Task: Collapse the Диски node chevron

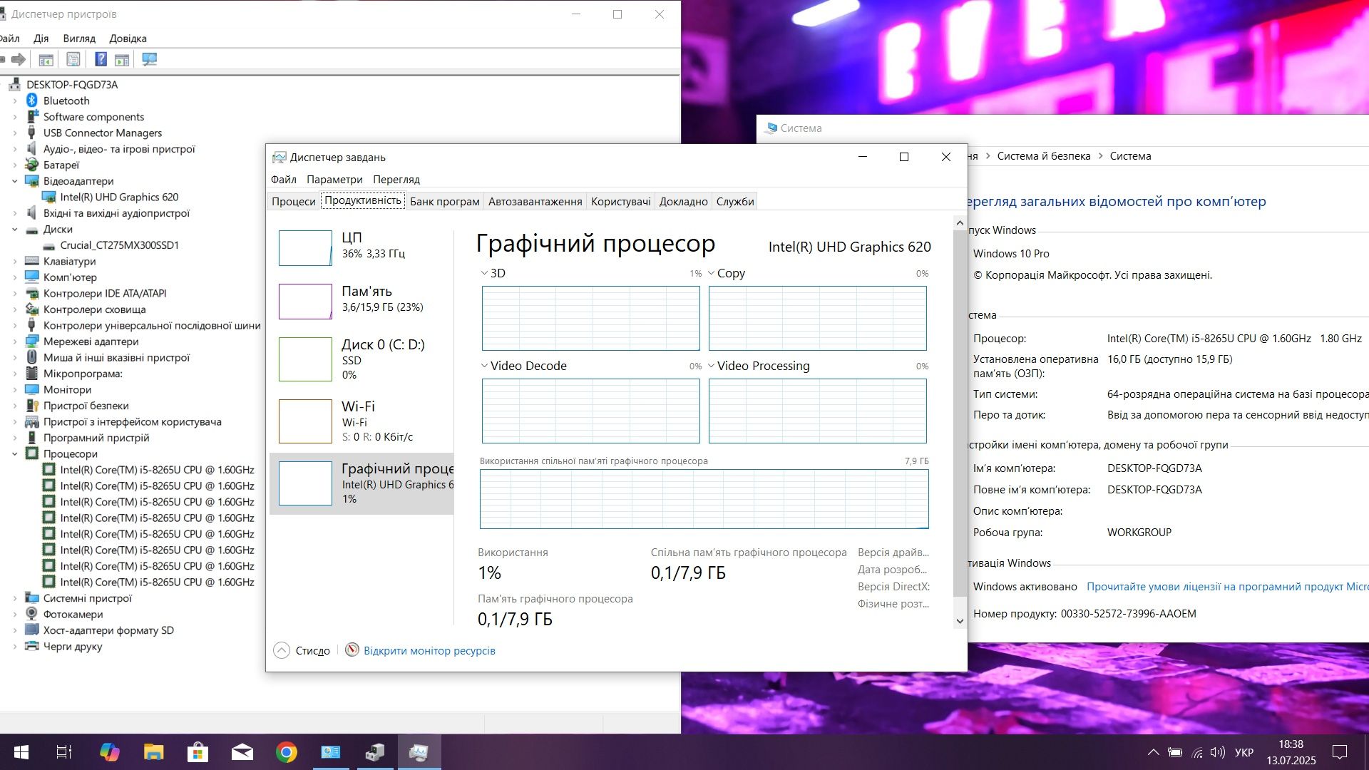Action: 15,230
